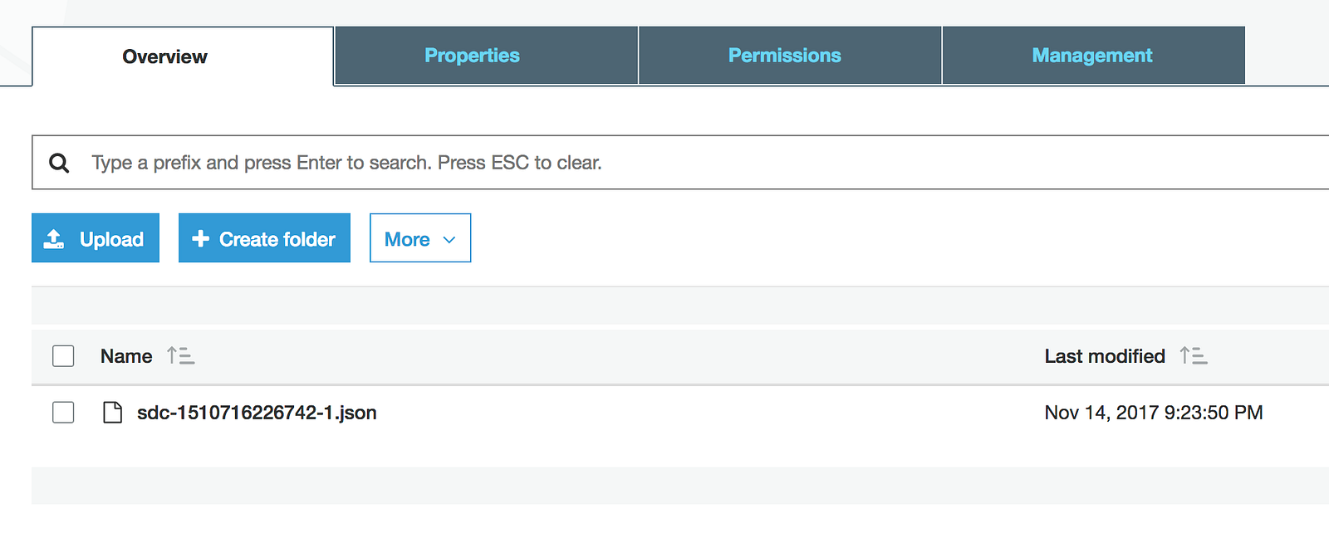Image resolution: width=1329 pixels, height=543 pixels.
Task: Click the Name column header label
Action: (126, 356)
